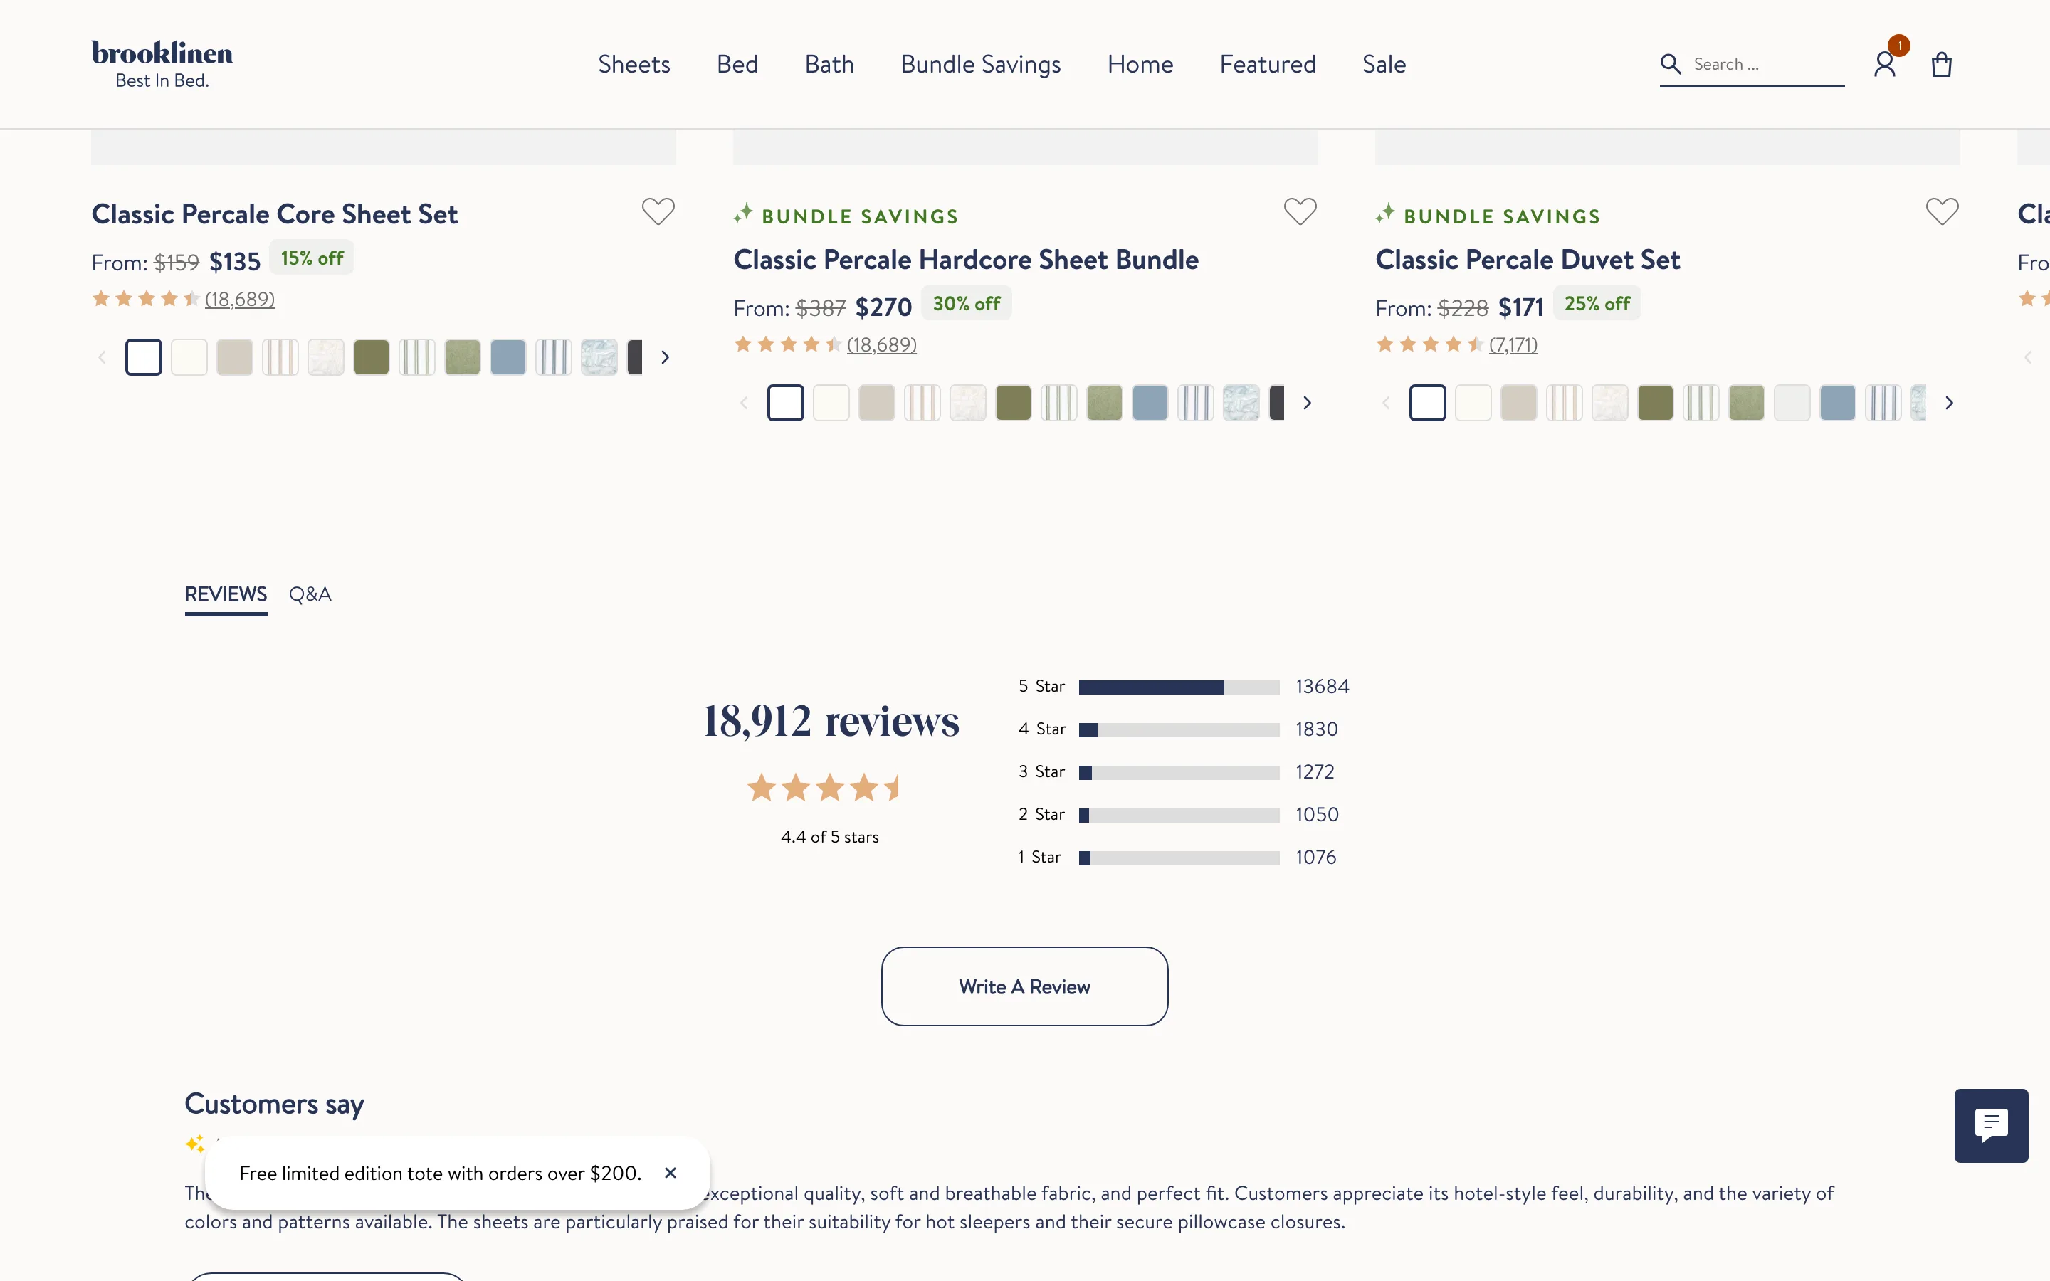Filter reviews by 1 Star bar
The height and width of the screenshot is (1281, 2050).
1178,858
